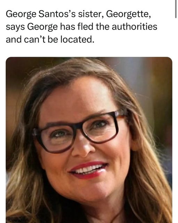Click the tweet text starting 'George Santos's sister'

[x=81, y=27]
